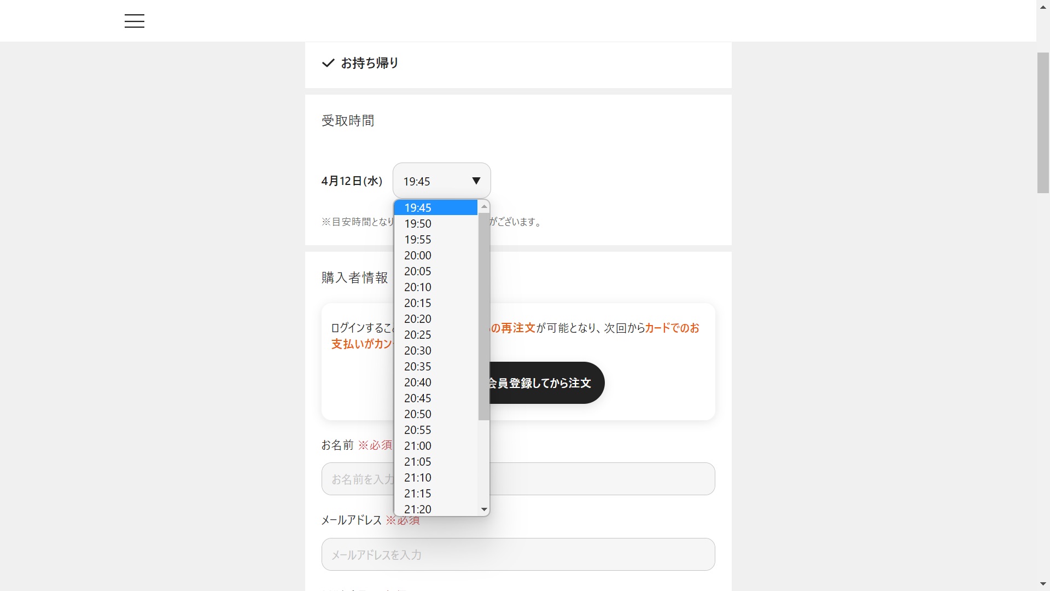The width and height of the screenshot is (1050, 591).
Task: Click the page scrollbar down arrow
Action: tap(1043, 584)
